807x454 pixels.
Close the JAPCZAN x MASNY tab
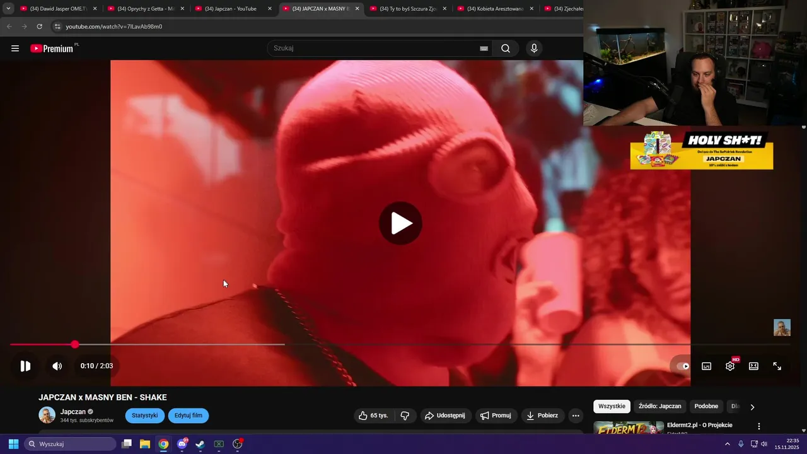357,9
